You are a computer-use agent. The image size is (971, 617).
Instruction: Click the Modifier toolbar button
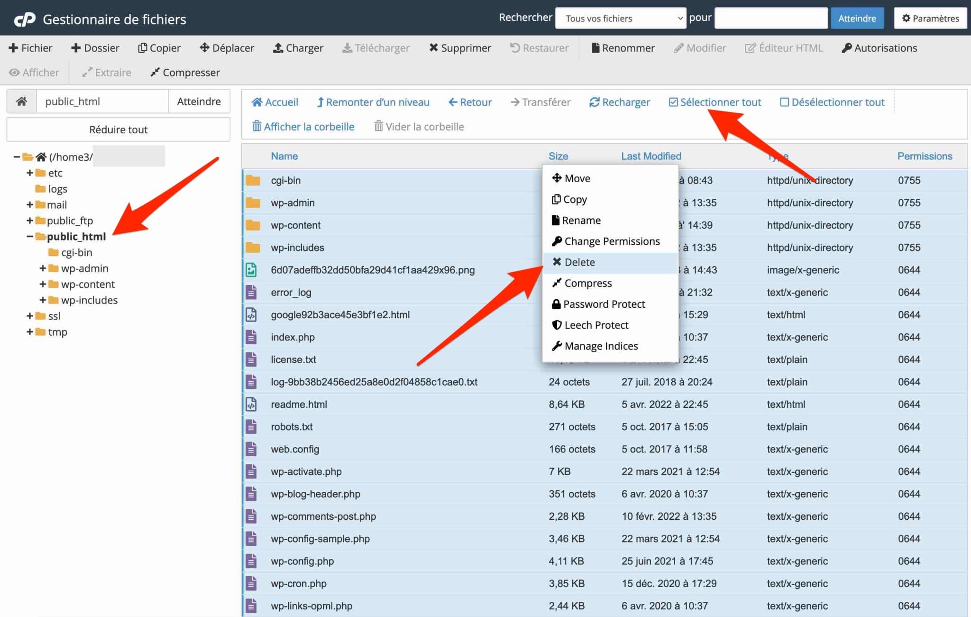point(700,48)
